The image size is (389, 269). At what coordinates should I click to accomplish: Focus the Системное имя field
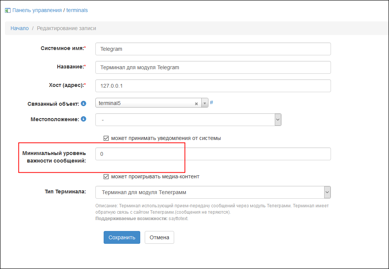[213, 49]
